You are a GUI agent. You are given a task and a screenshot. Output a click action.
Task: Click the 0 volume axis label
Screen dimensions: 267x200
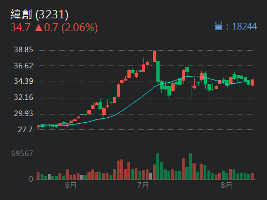pyautogui.click(x=31, y=179)
